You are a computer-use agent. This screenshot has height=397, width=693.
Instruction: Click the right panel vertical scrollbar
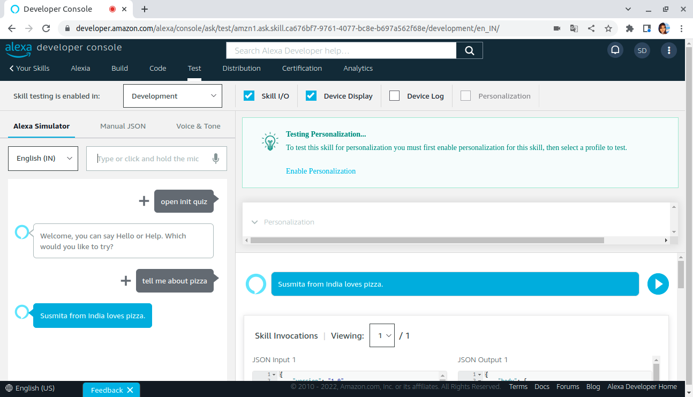[681, 274]
